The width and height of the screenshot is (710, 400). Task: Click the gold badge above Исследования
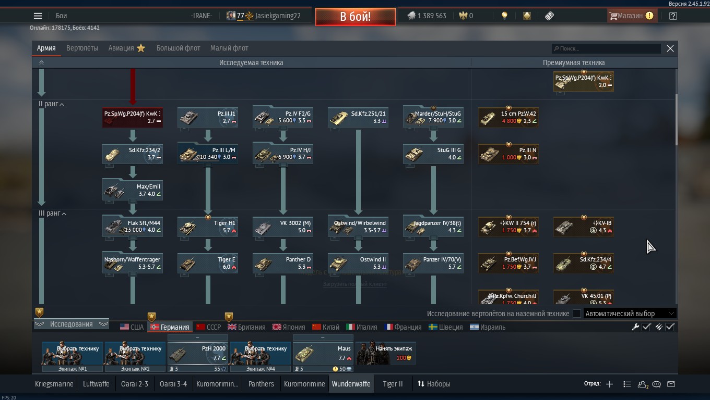coord(39,312)
